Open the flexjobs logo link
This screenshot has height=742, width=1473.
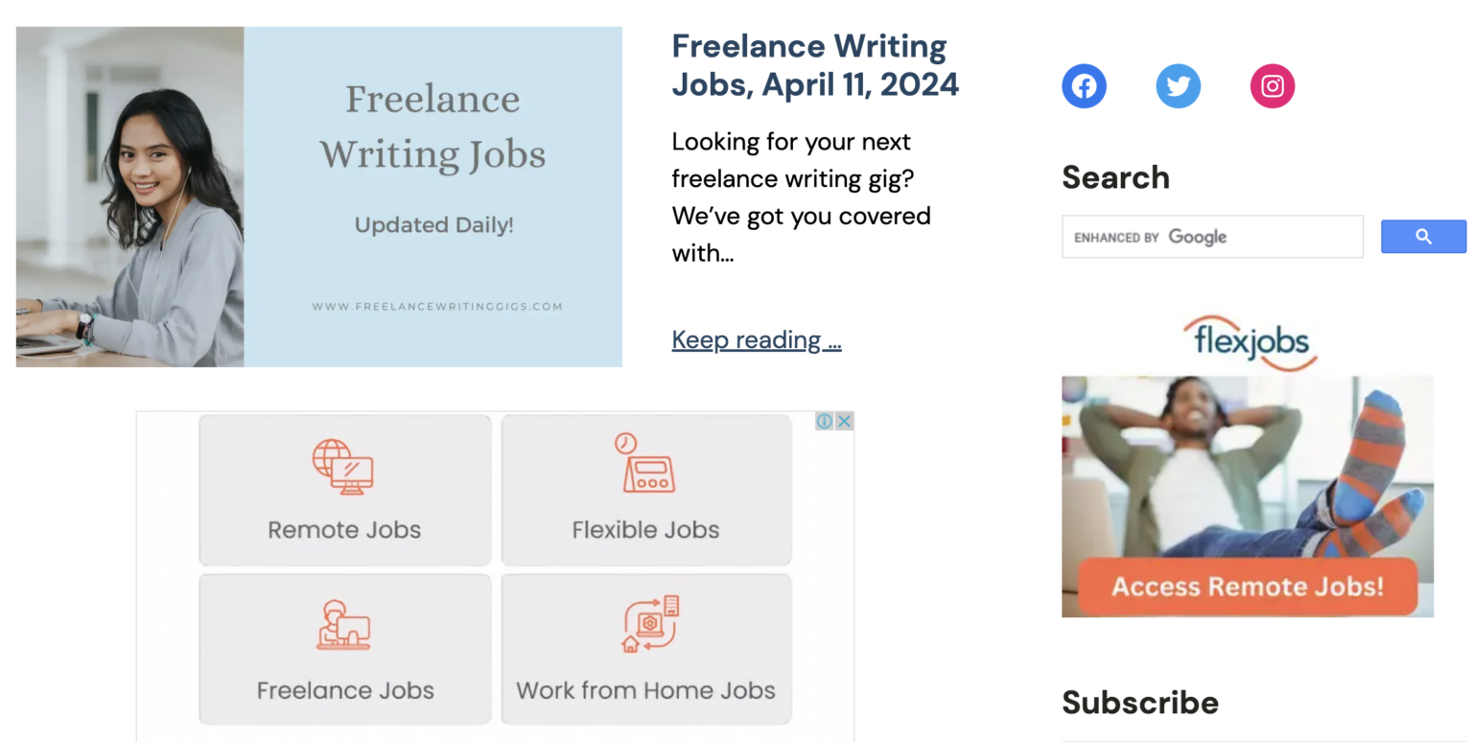click(1249, 340)
